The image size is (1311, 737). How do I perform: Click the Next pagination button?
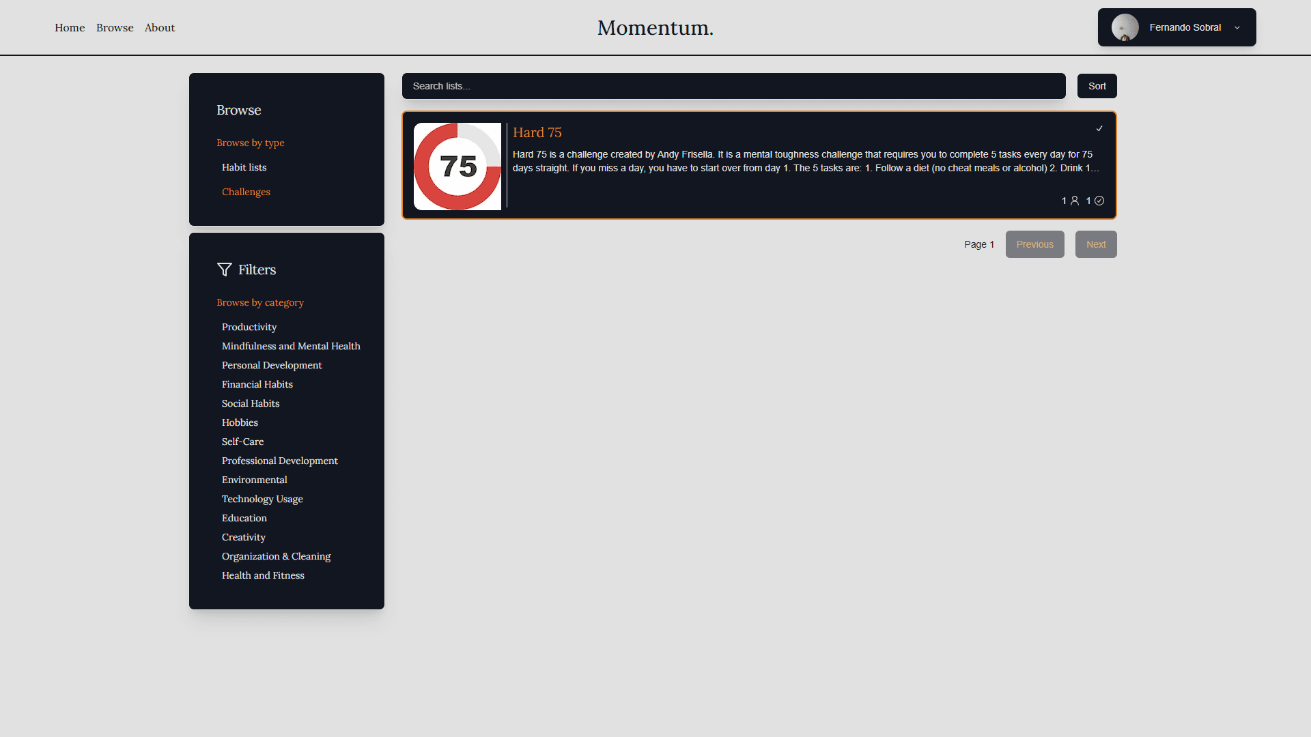[x=1096, y=244]
